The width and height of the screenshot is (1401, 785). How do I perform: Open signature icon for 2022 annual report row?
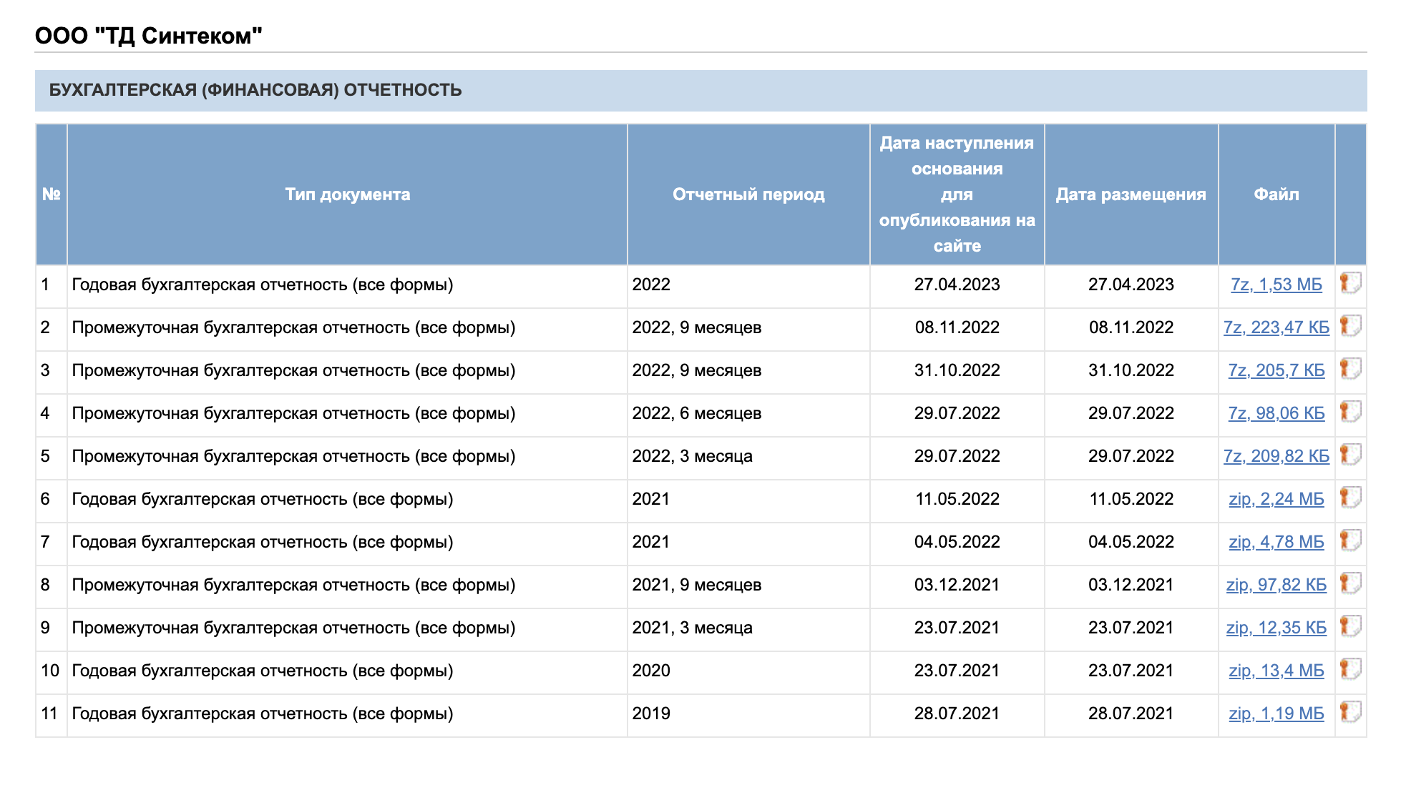(1350, 283)
